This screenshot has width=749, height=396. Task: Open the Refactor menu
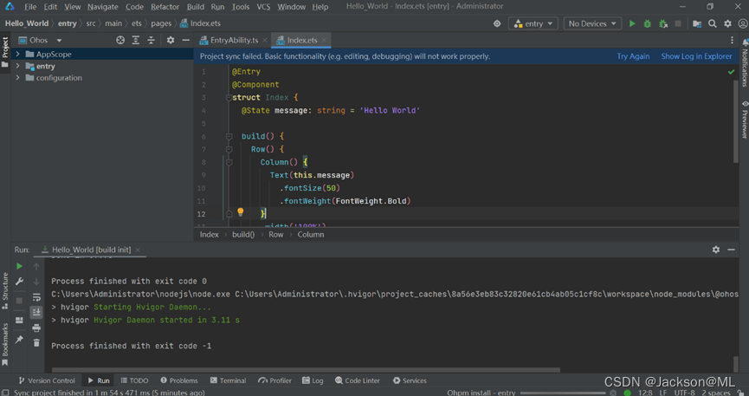pyautogui.click(x=165, y=7)
